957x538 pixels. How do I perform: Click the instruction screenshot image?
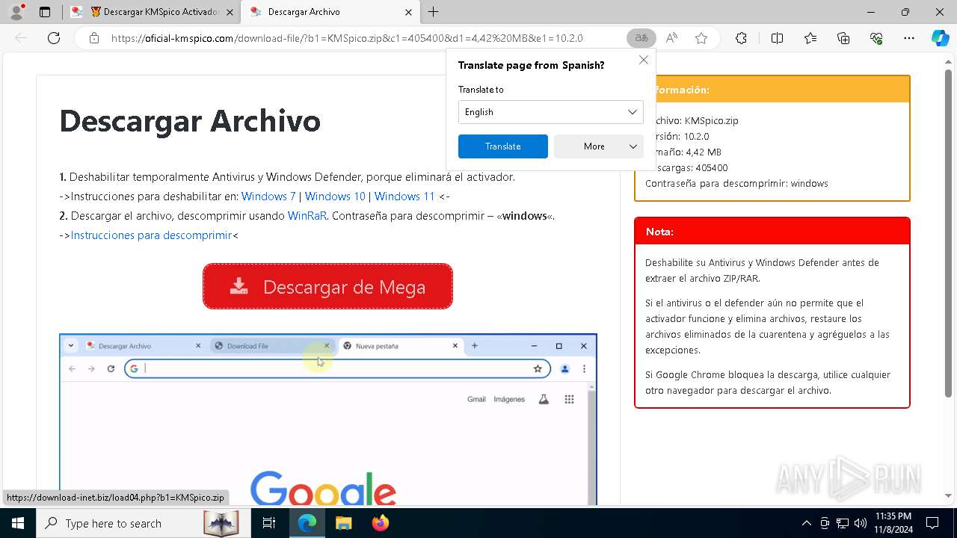click(x=327, y=419)
